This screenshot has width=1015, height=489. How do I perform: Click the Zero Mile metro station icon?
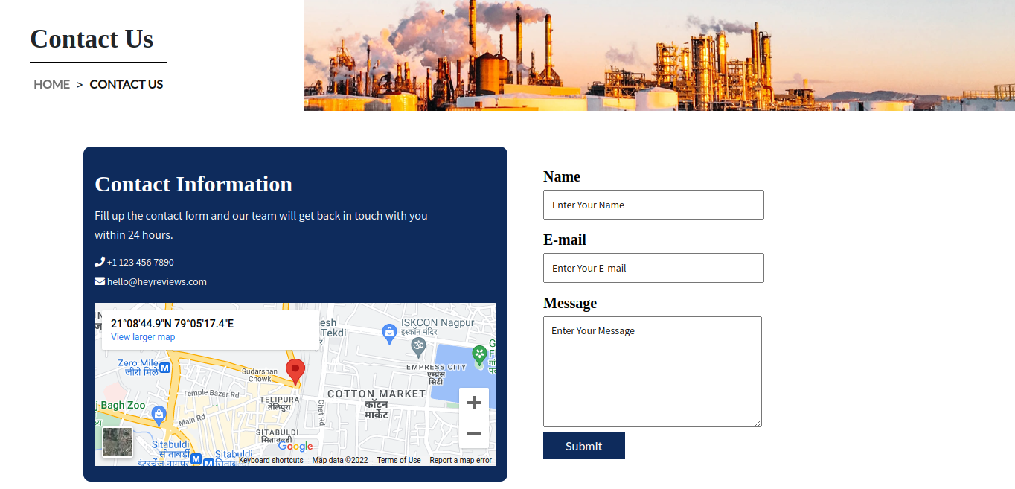click(x=165, y=368)
